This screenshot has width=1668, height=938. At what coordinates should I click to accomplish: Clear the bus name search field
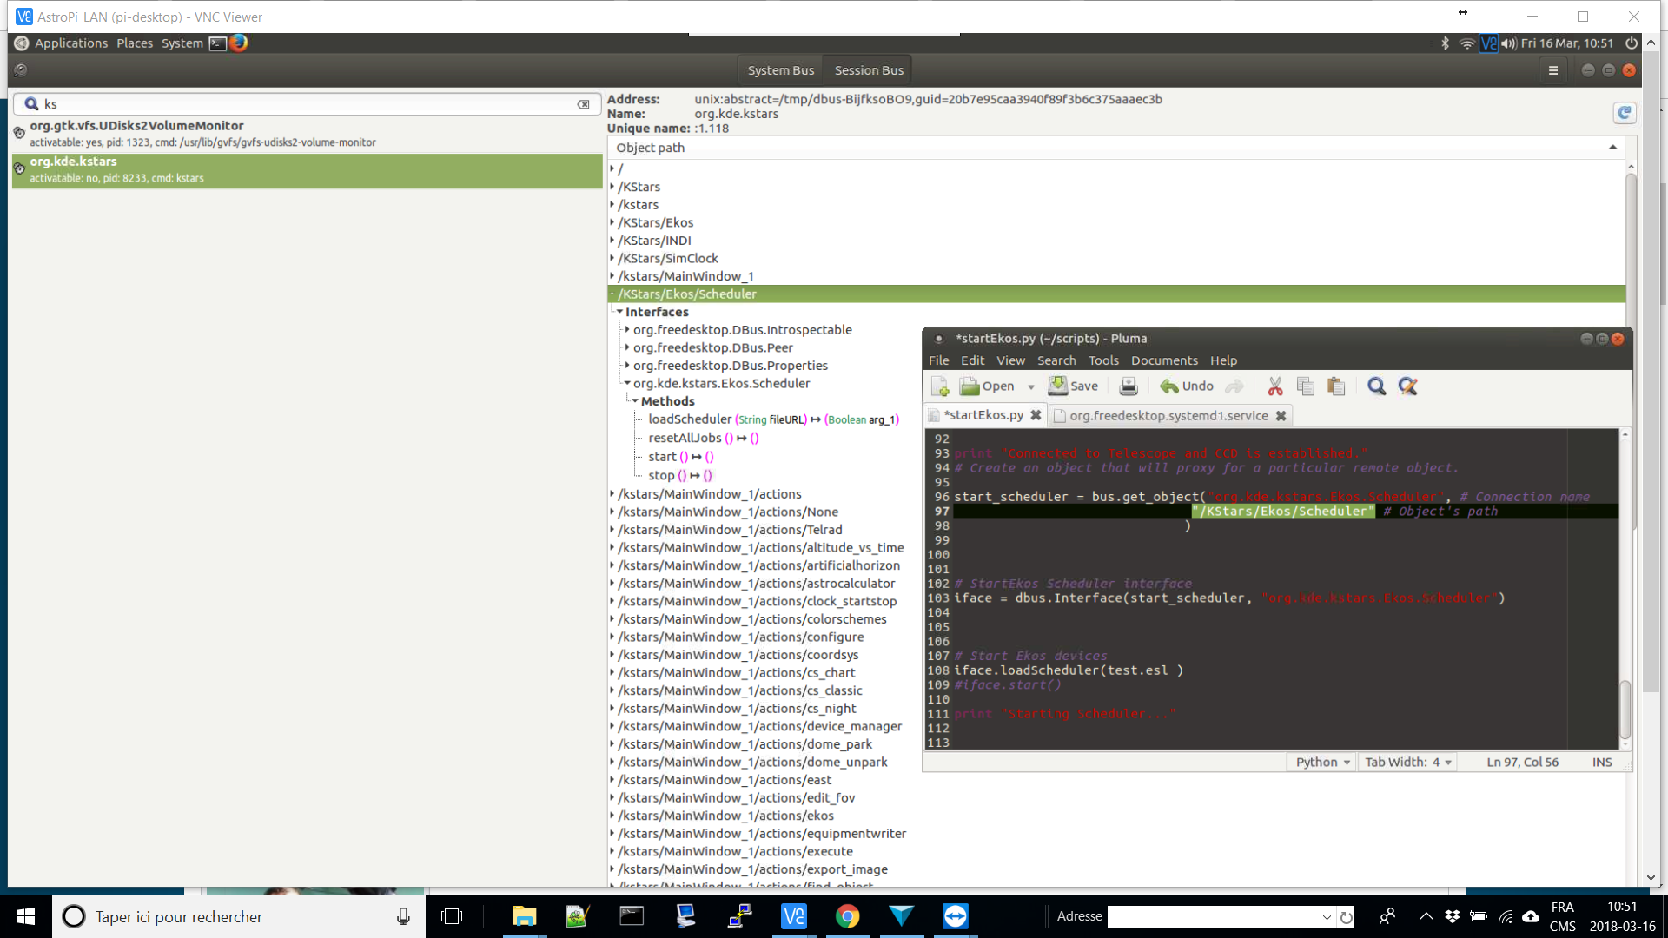(584, 104)
